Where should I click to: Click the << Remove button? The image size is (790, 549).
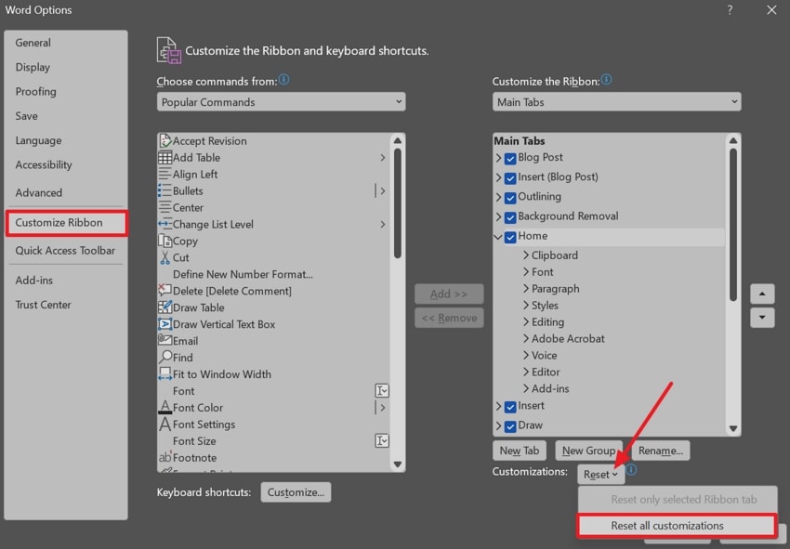449,318
